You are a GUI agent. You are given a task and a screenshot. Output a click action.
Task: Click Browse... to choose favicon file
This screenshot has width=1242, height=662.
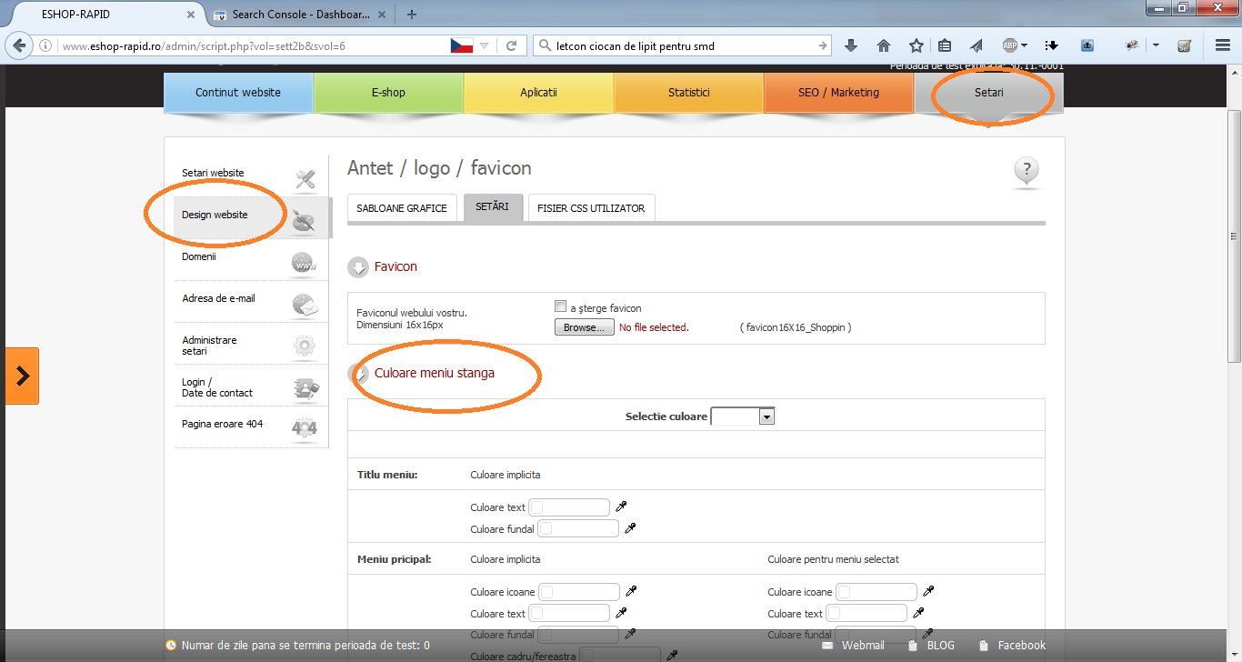tap(585, 327)
